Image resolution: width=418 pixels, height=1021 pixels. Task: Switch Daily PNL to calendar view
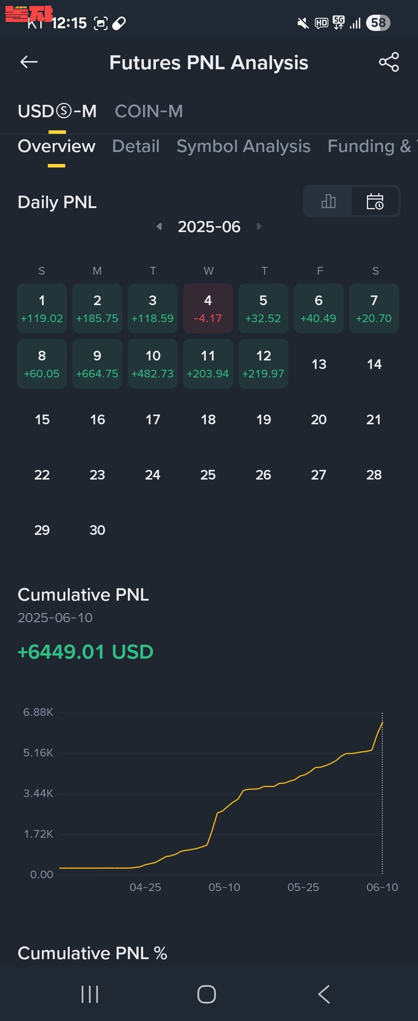click(x=375, y=201)
